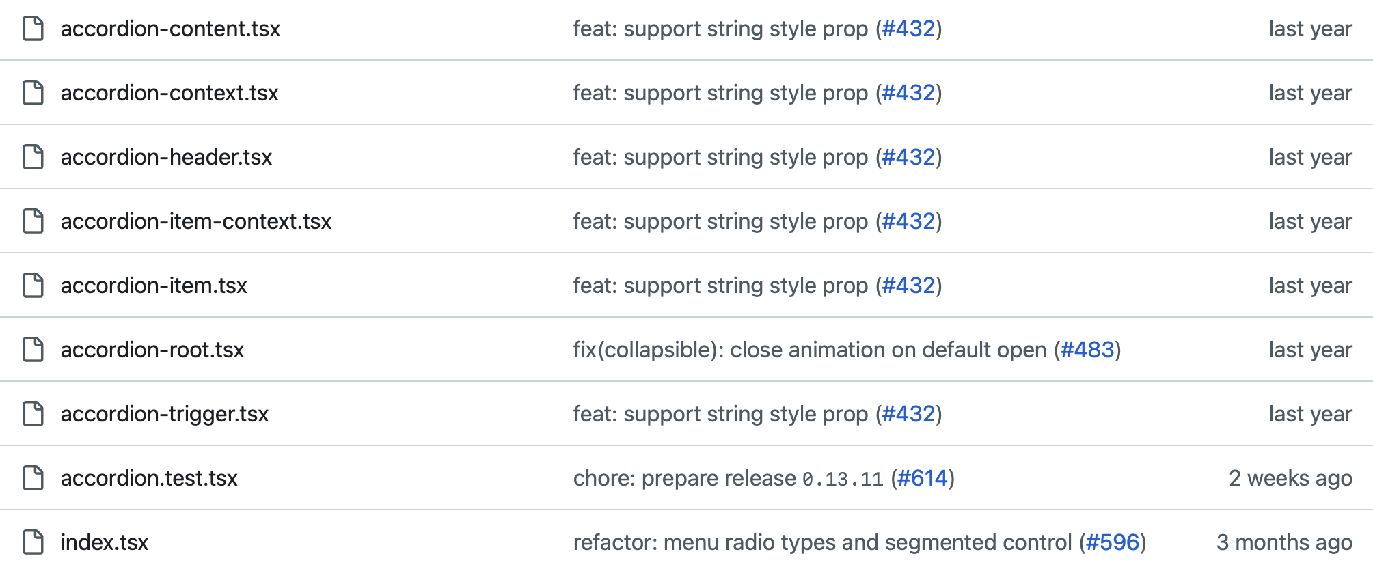Open pull request #483 link
Image resolution: width=1373 pixels, height=569 pixels.
tap(1087, 350)
